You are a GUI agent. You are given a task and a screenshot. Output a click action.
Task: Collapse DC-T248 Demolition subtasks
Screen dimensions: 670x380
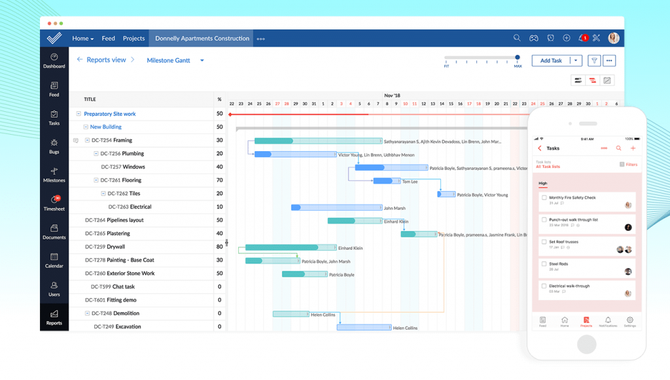(x=87, y=313)
